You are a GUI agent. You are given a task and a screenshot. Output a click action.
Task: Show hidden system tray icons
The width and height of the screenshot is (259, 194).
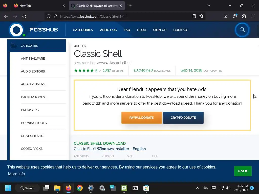[197, 188]
